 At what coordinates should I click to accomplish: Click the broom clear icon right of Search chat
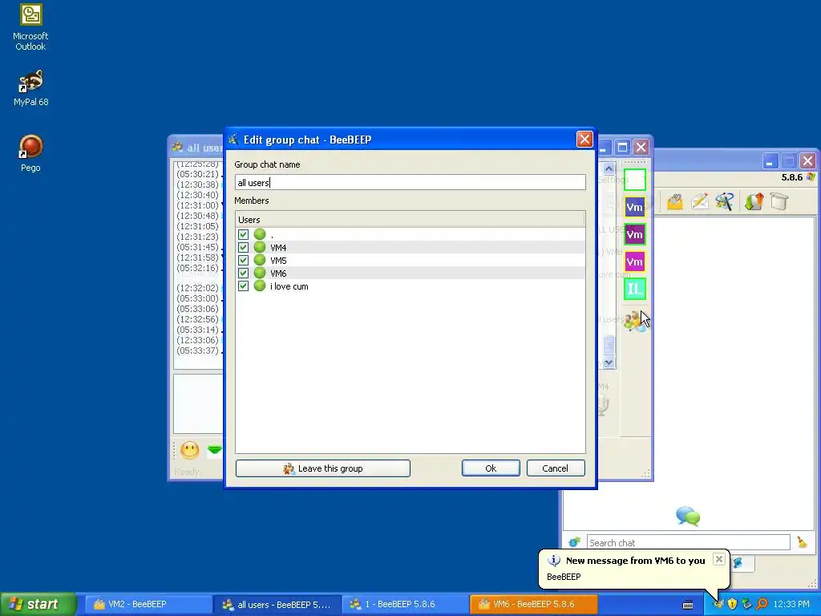(802, 542)
